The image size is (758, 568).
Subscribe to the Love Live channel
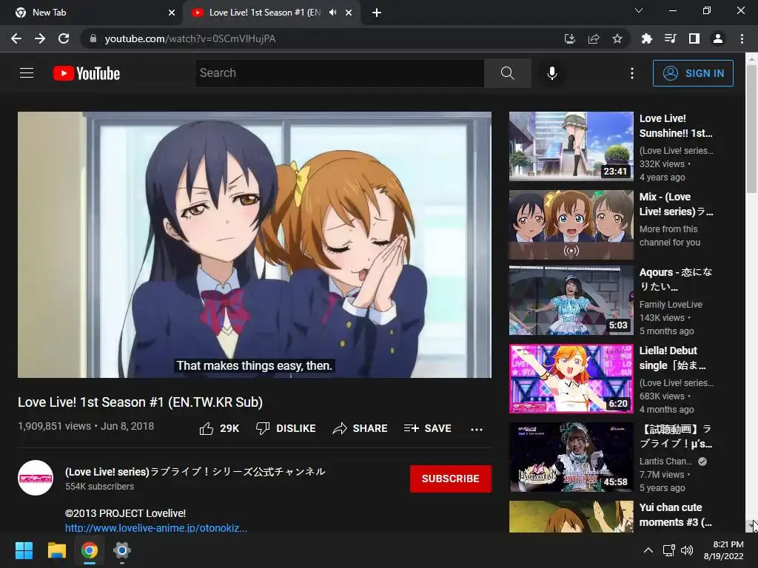pyautogui.click(x=451, y=479)
